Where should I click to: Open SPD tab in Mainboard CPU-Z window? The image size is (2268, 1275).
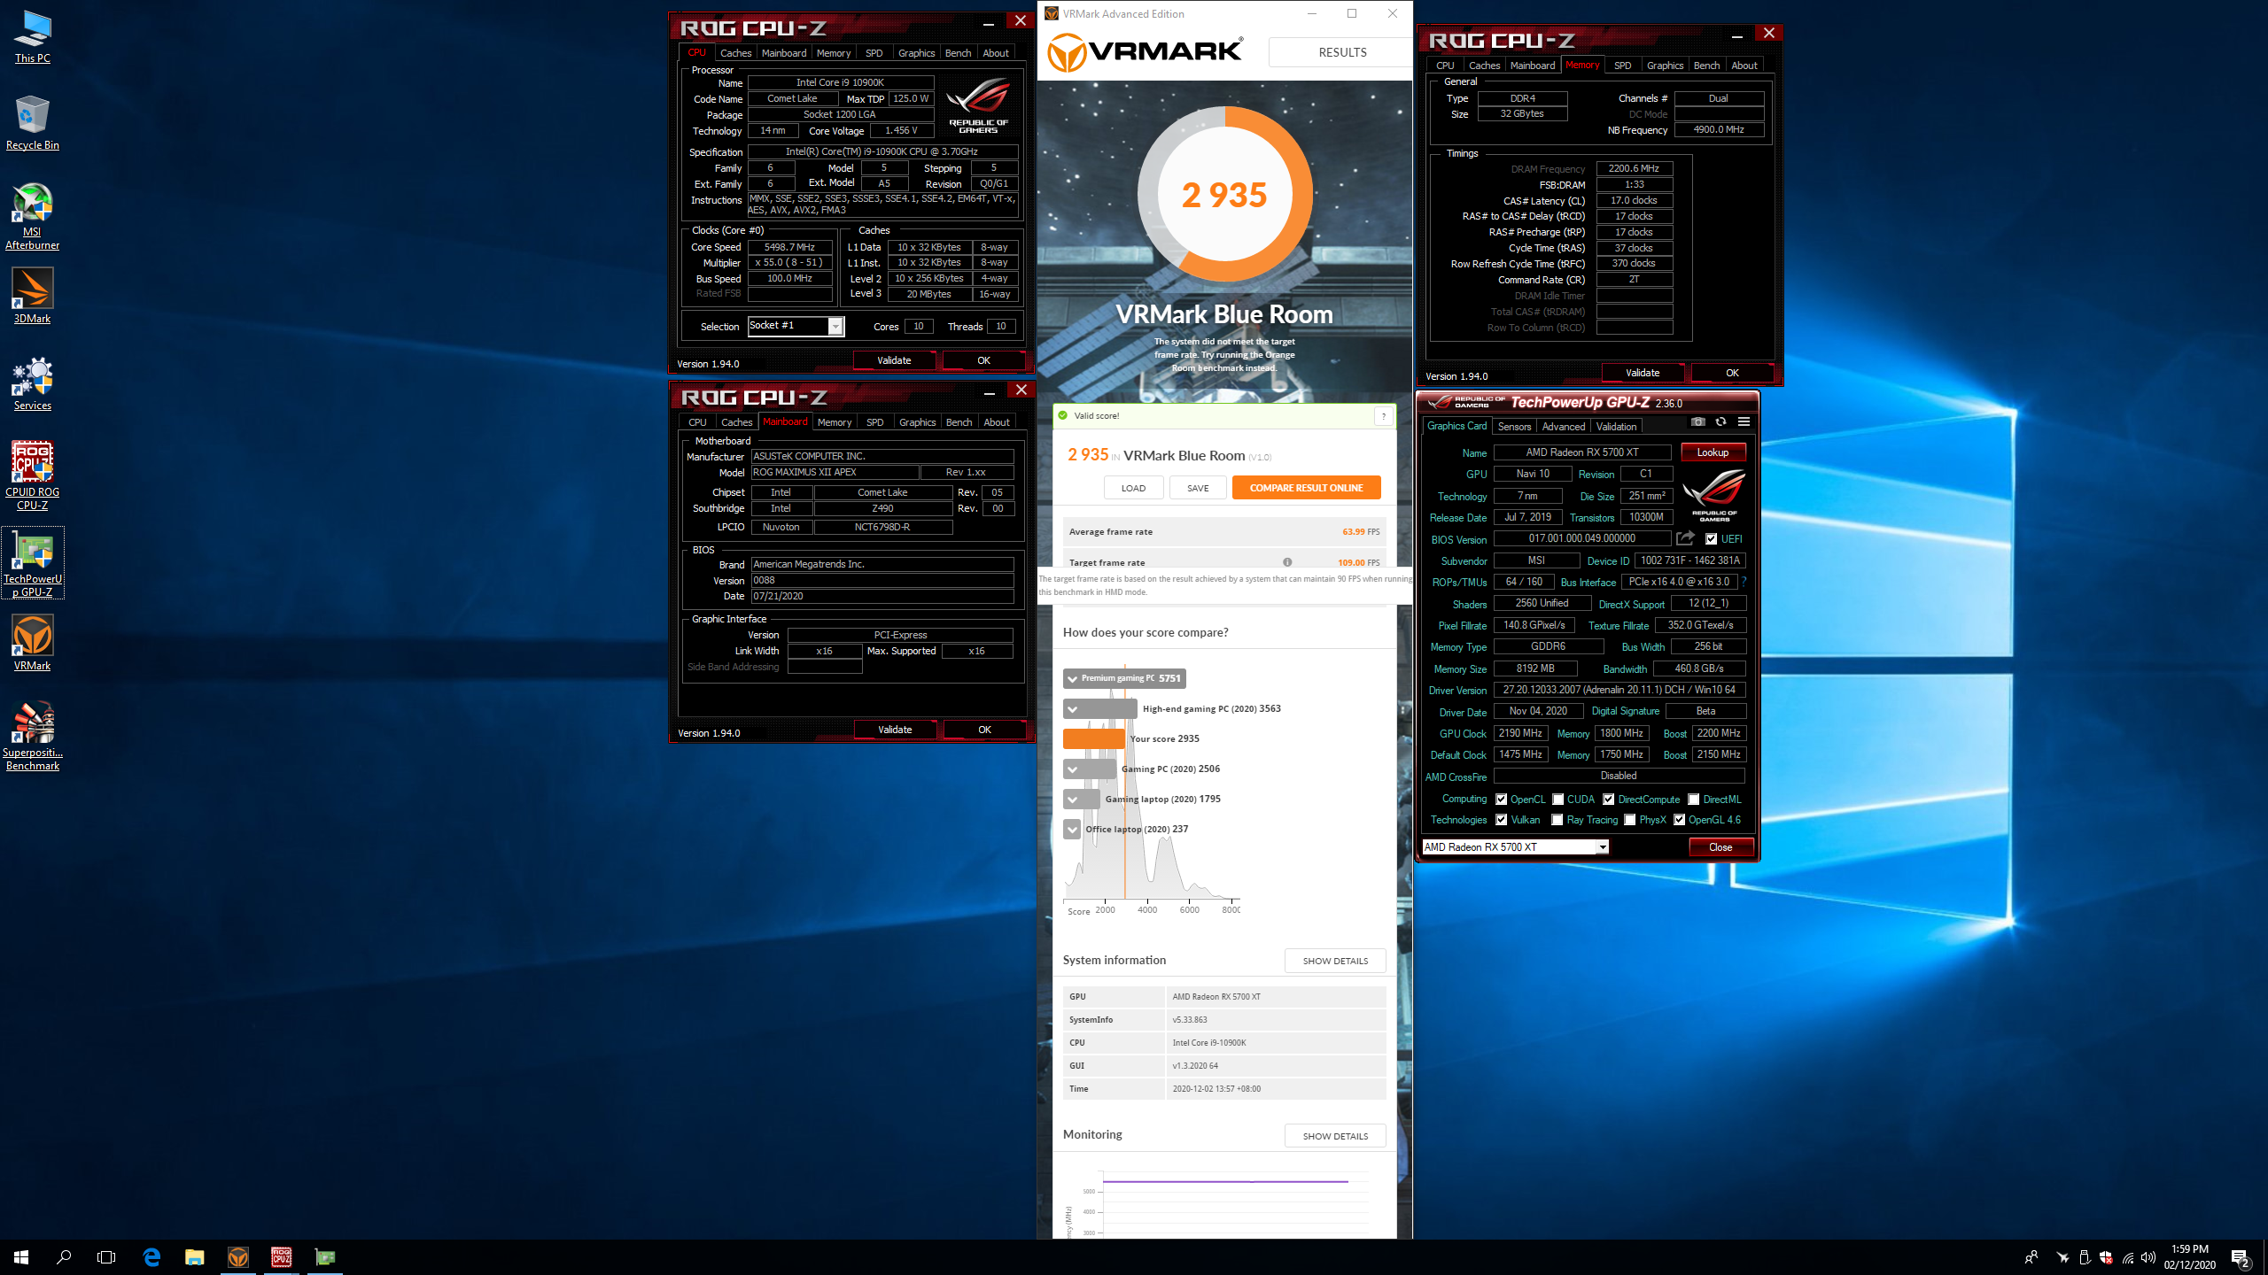[x=874, y=422]
